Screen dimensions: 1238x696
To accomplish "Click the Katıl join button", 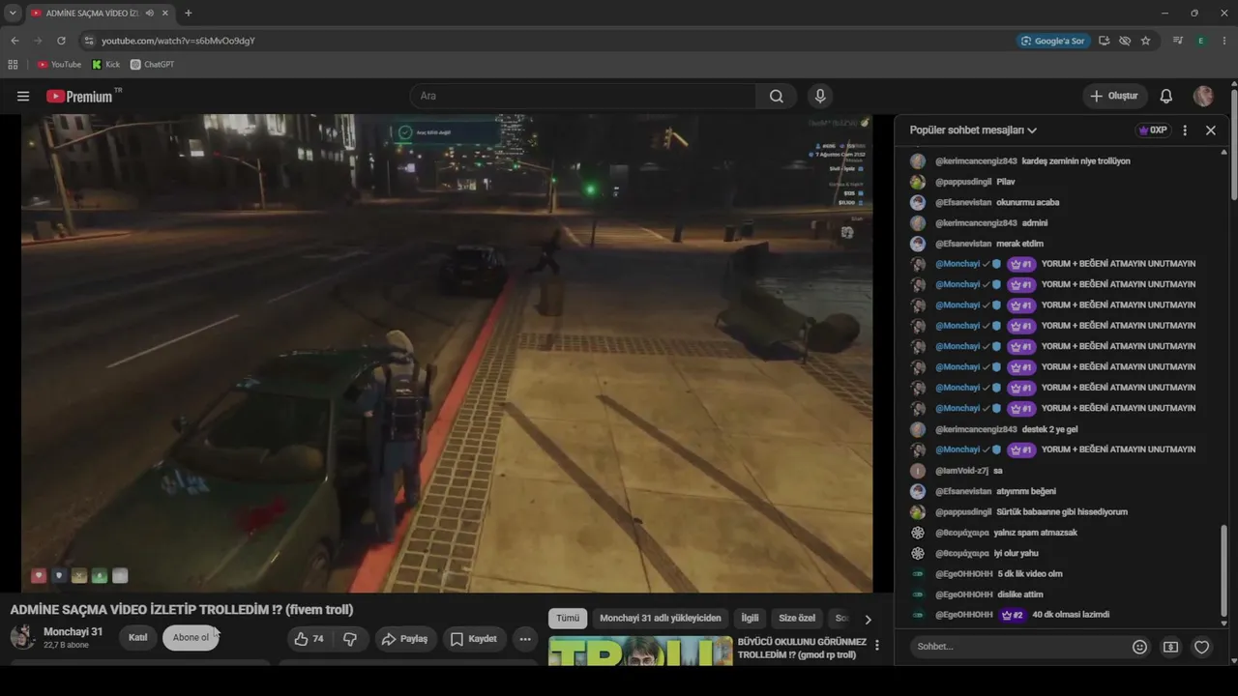I will point(138,638).
